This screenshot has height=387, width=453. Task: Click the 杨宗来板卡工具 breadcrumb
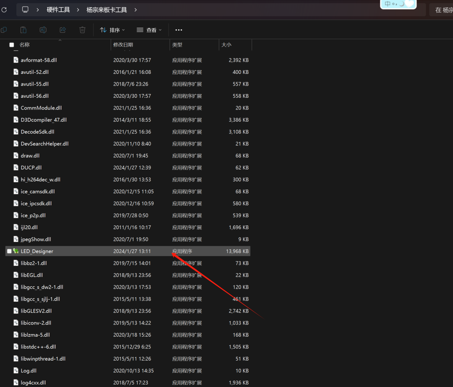[107, 10]
